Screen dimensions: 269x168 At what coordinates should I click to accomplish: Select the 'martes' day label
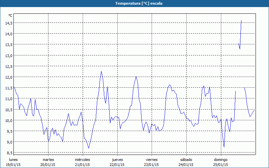48,160
